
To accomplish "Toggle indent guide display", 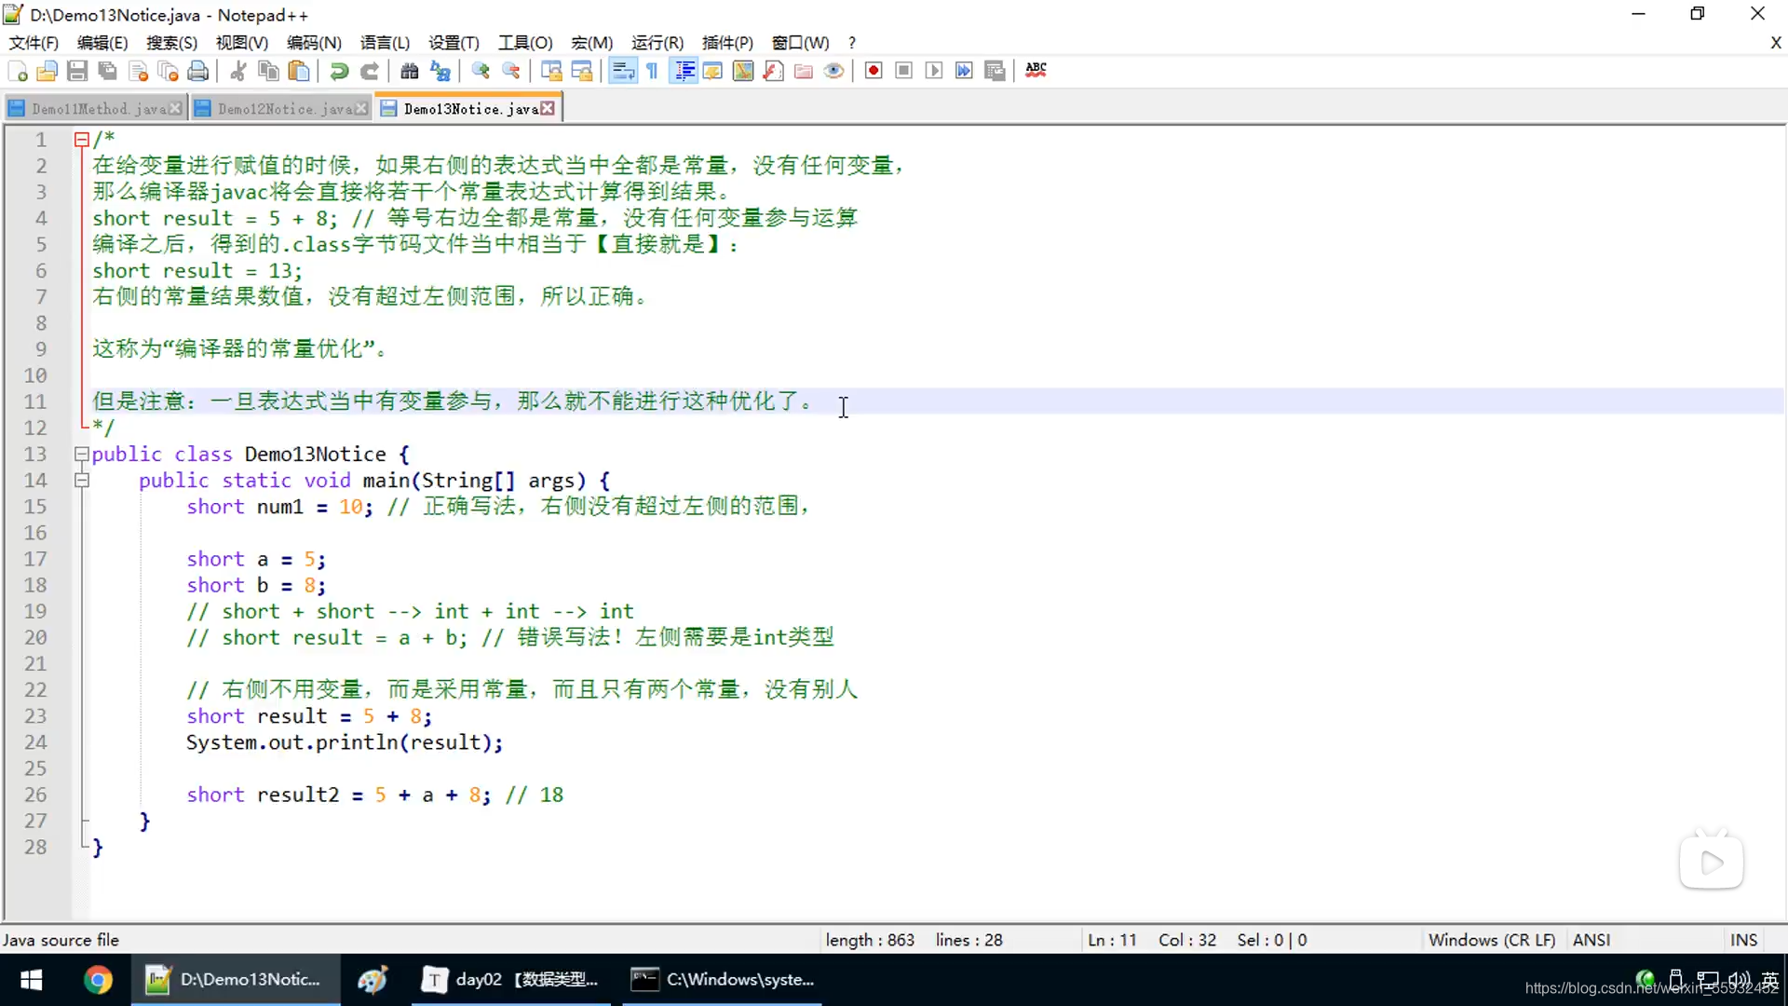I will (x=684, y=71).
